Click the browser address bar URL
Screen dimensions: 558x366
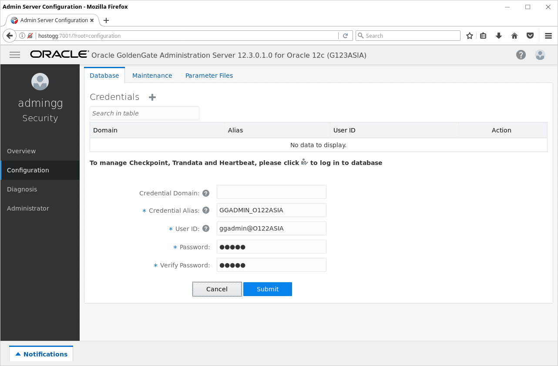click(187, 36)
